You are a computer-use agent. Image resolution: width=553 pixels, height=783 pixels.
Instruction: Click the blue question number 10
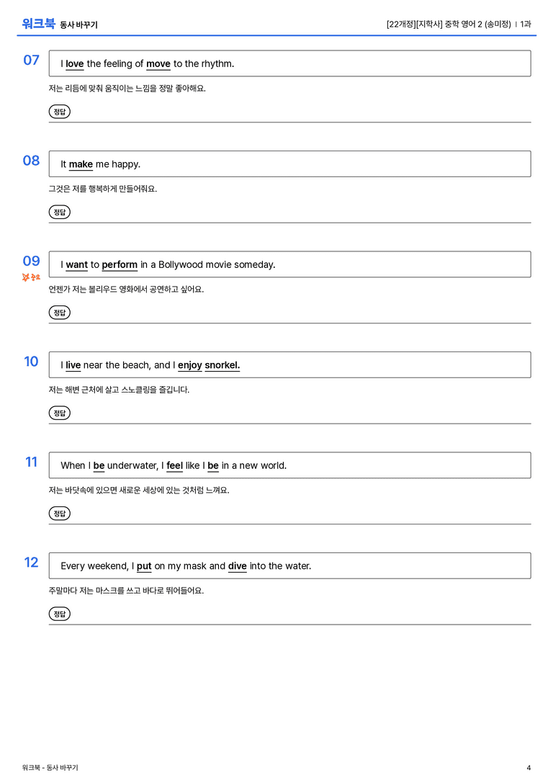[31, 361]
